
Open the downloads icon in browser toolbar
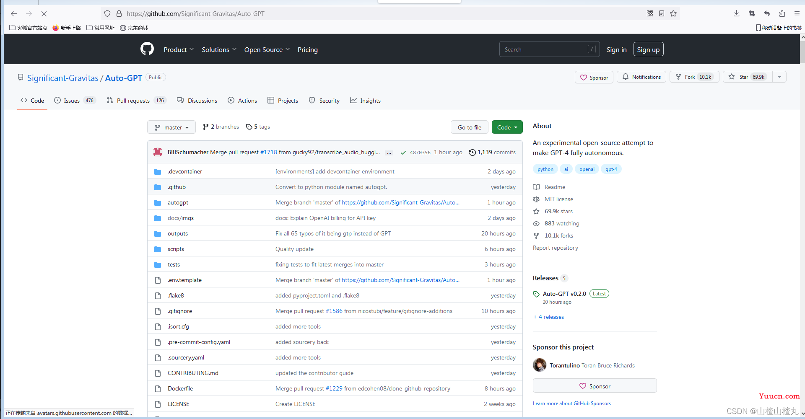737,13
